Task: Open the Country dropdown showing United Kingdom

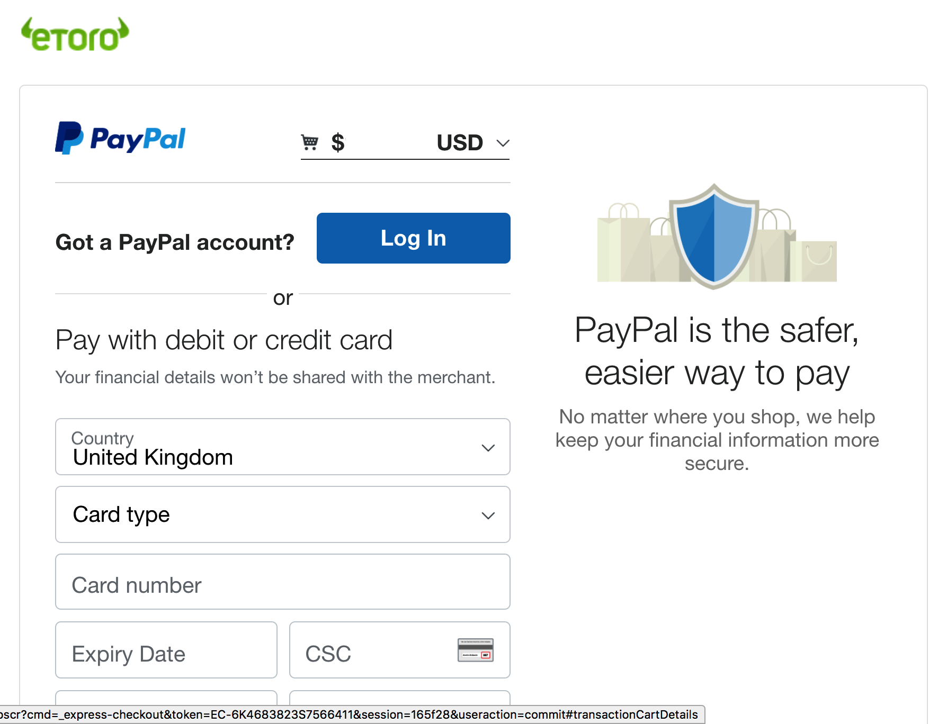Action: (x=282, y=447)
